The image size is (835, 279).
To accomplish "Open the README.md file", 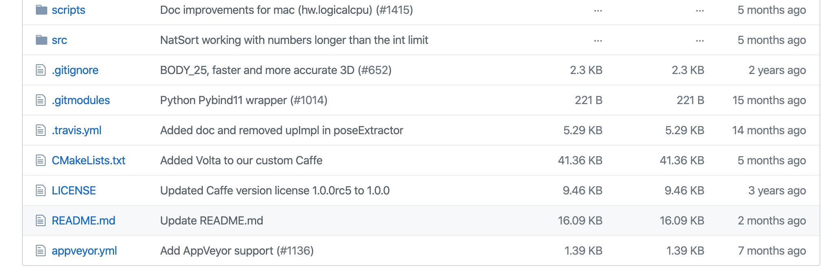I will tap(83, 220).
